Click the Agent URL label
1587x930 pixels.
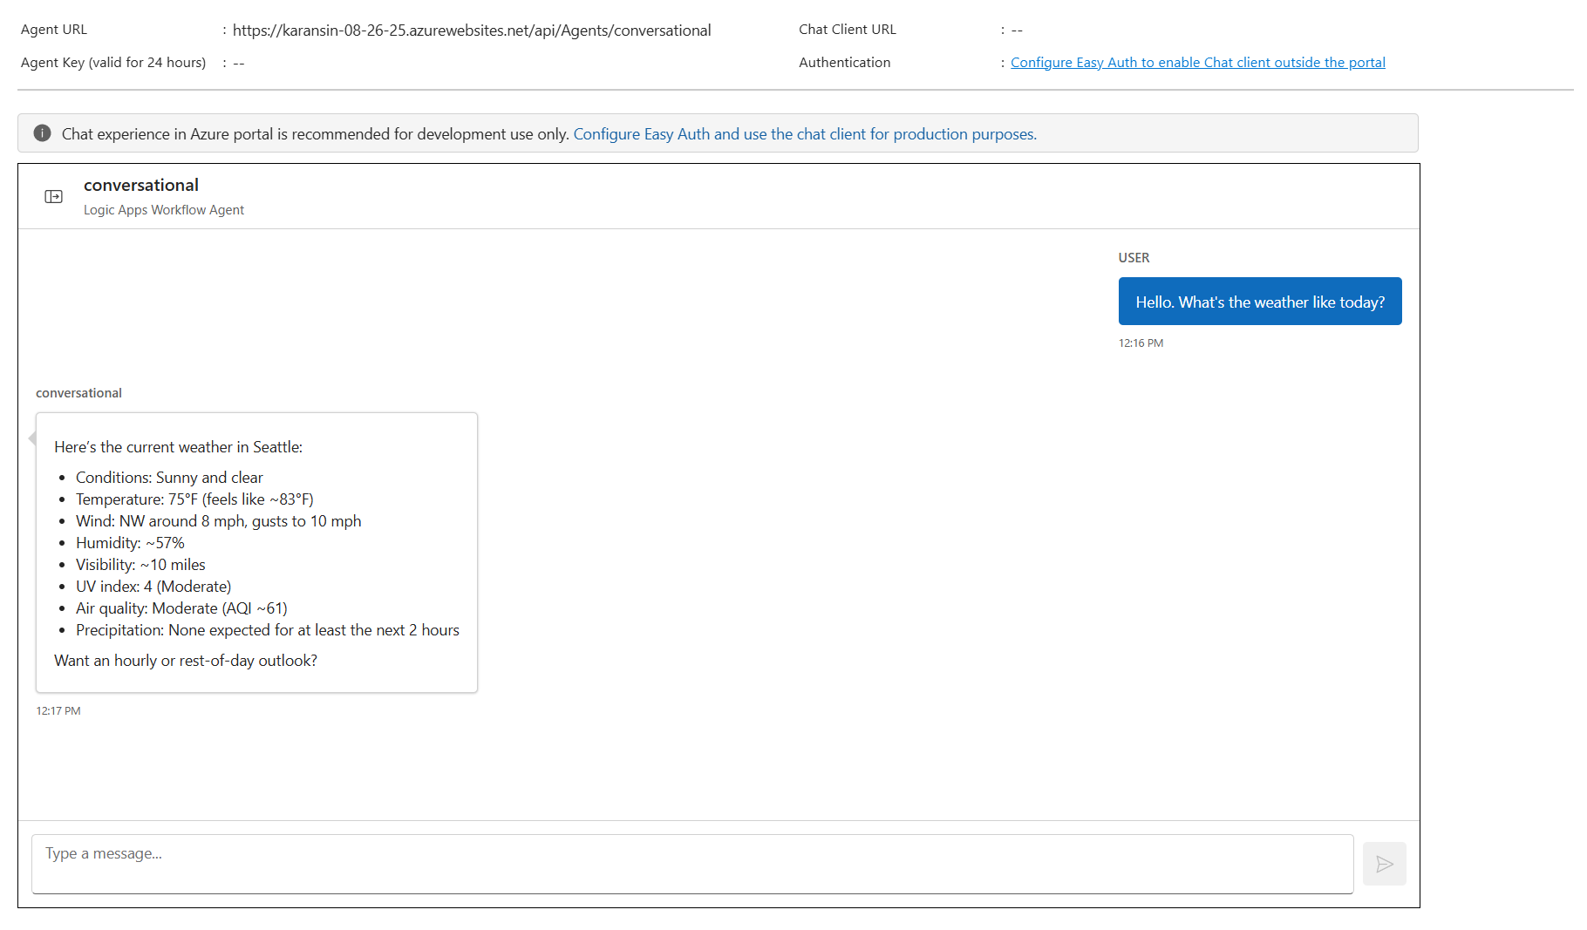[x=53, y=29]
